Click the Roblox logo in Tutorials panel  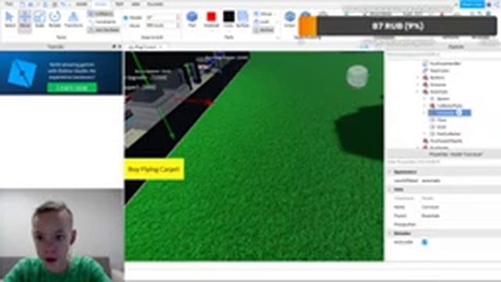click(x=23, y=73)
